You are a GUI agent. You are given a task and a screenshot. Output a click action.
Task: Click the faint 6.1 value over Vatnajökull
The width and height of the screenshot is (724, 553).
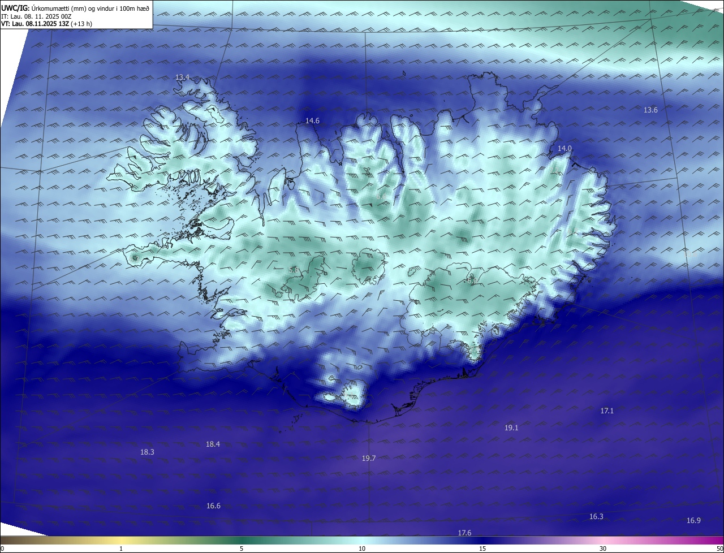(472, 280)
